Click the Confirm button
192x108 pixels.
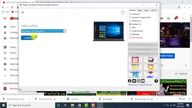click(27, 38)
